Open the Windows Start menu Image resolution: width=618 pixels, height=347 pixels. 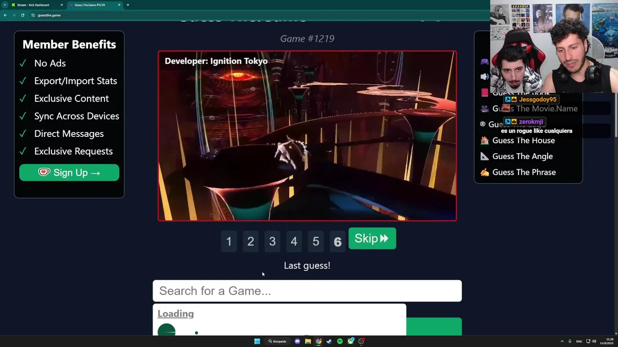pos(257,341)
